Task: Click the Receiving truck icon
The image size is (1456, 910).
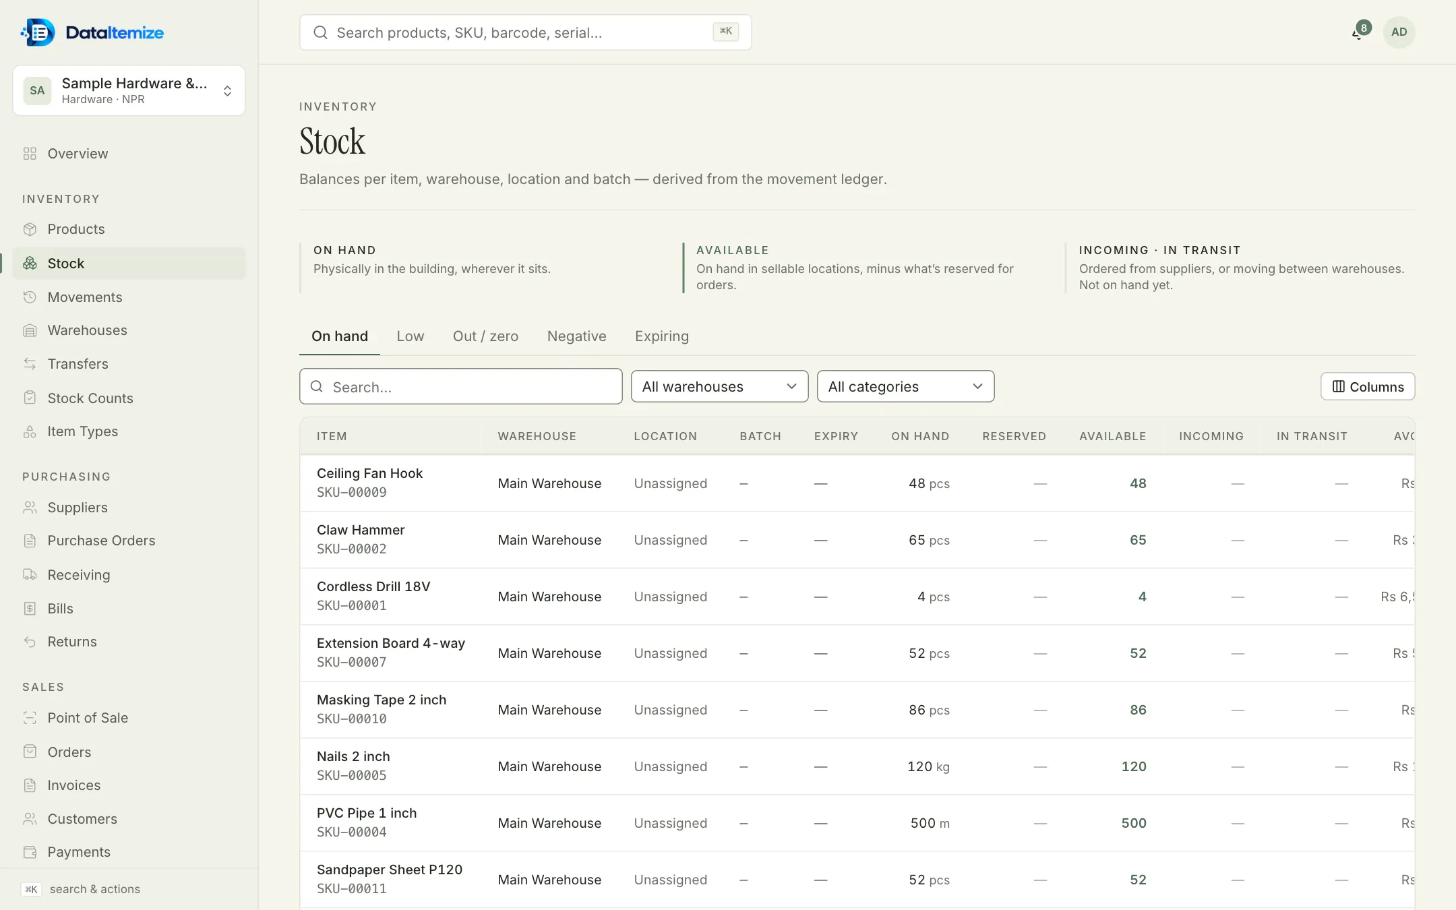Action: point(30,575)
